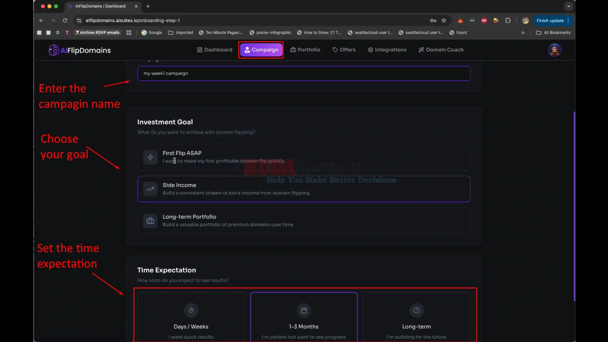This screenshot has width=608, height=342.
Task: Click "How soon do you expect to see results?"
Action: tap(183, 280)
